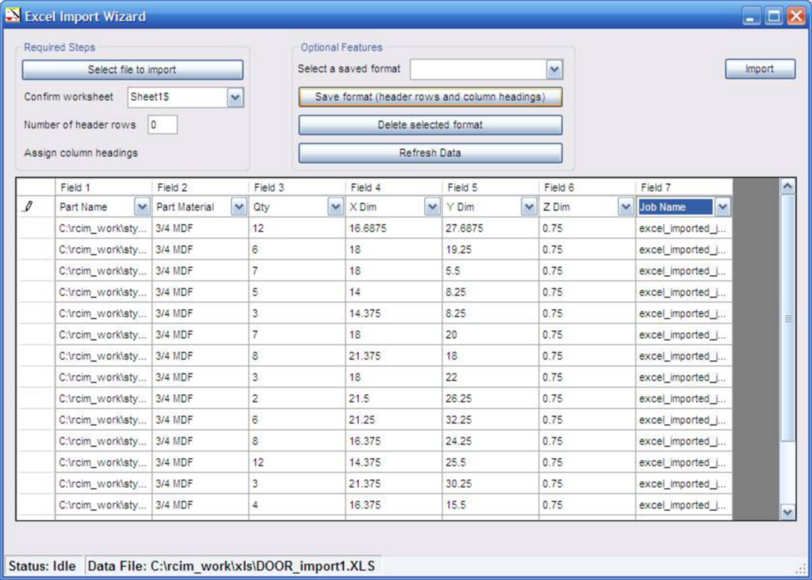This screenshot has width=812, height=580.
Task: Save format with header rows and column headings
Action: click(x=430, y=97)
